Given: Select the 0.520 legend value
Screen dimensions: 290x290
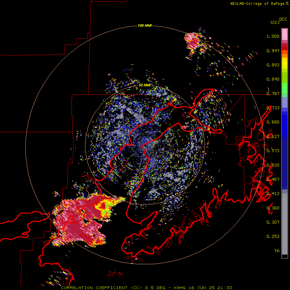Looking at the screenshot, I should (273, 165).
